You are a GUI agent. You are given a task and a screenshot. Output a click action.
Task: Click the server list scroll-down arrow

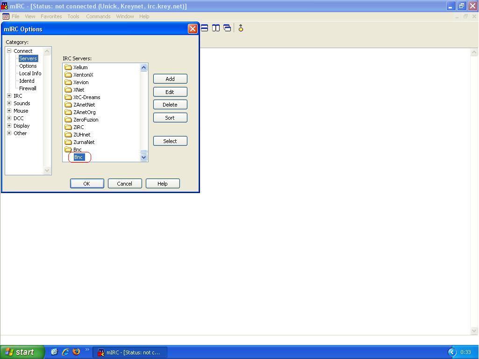pos(144,158)
